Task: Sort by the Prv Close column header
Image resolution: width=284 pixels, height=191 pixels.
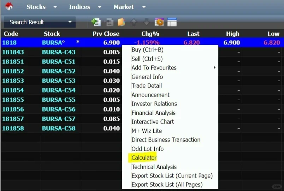Action: click(x=106, y=34)
